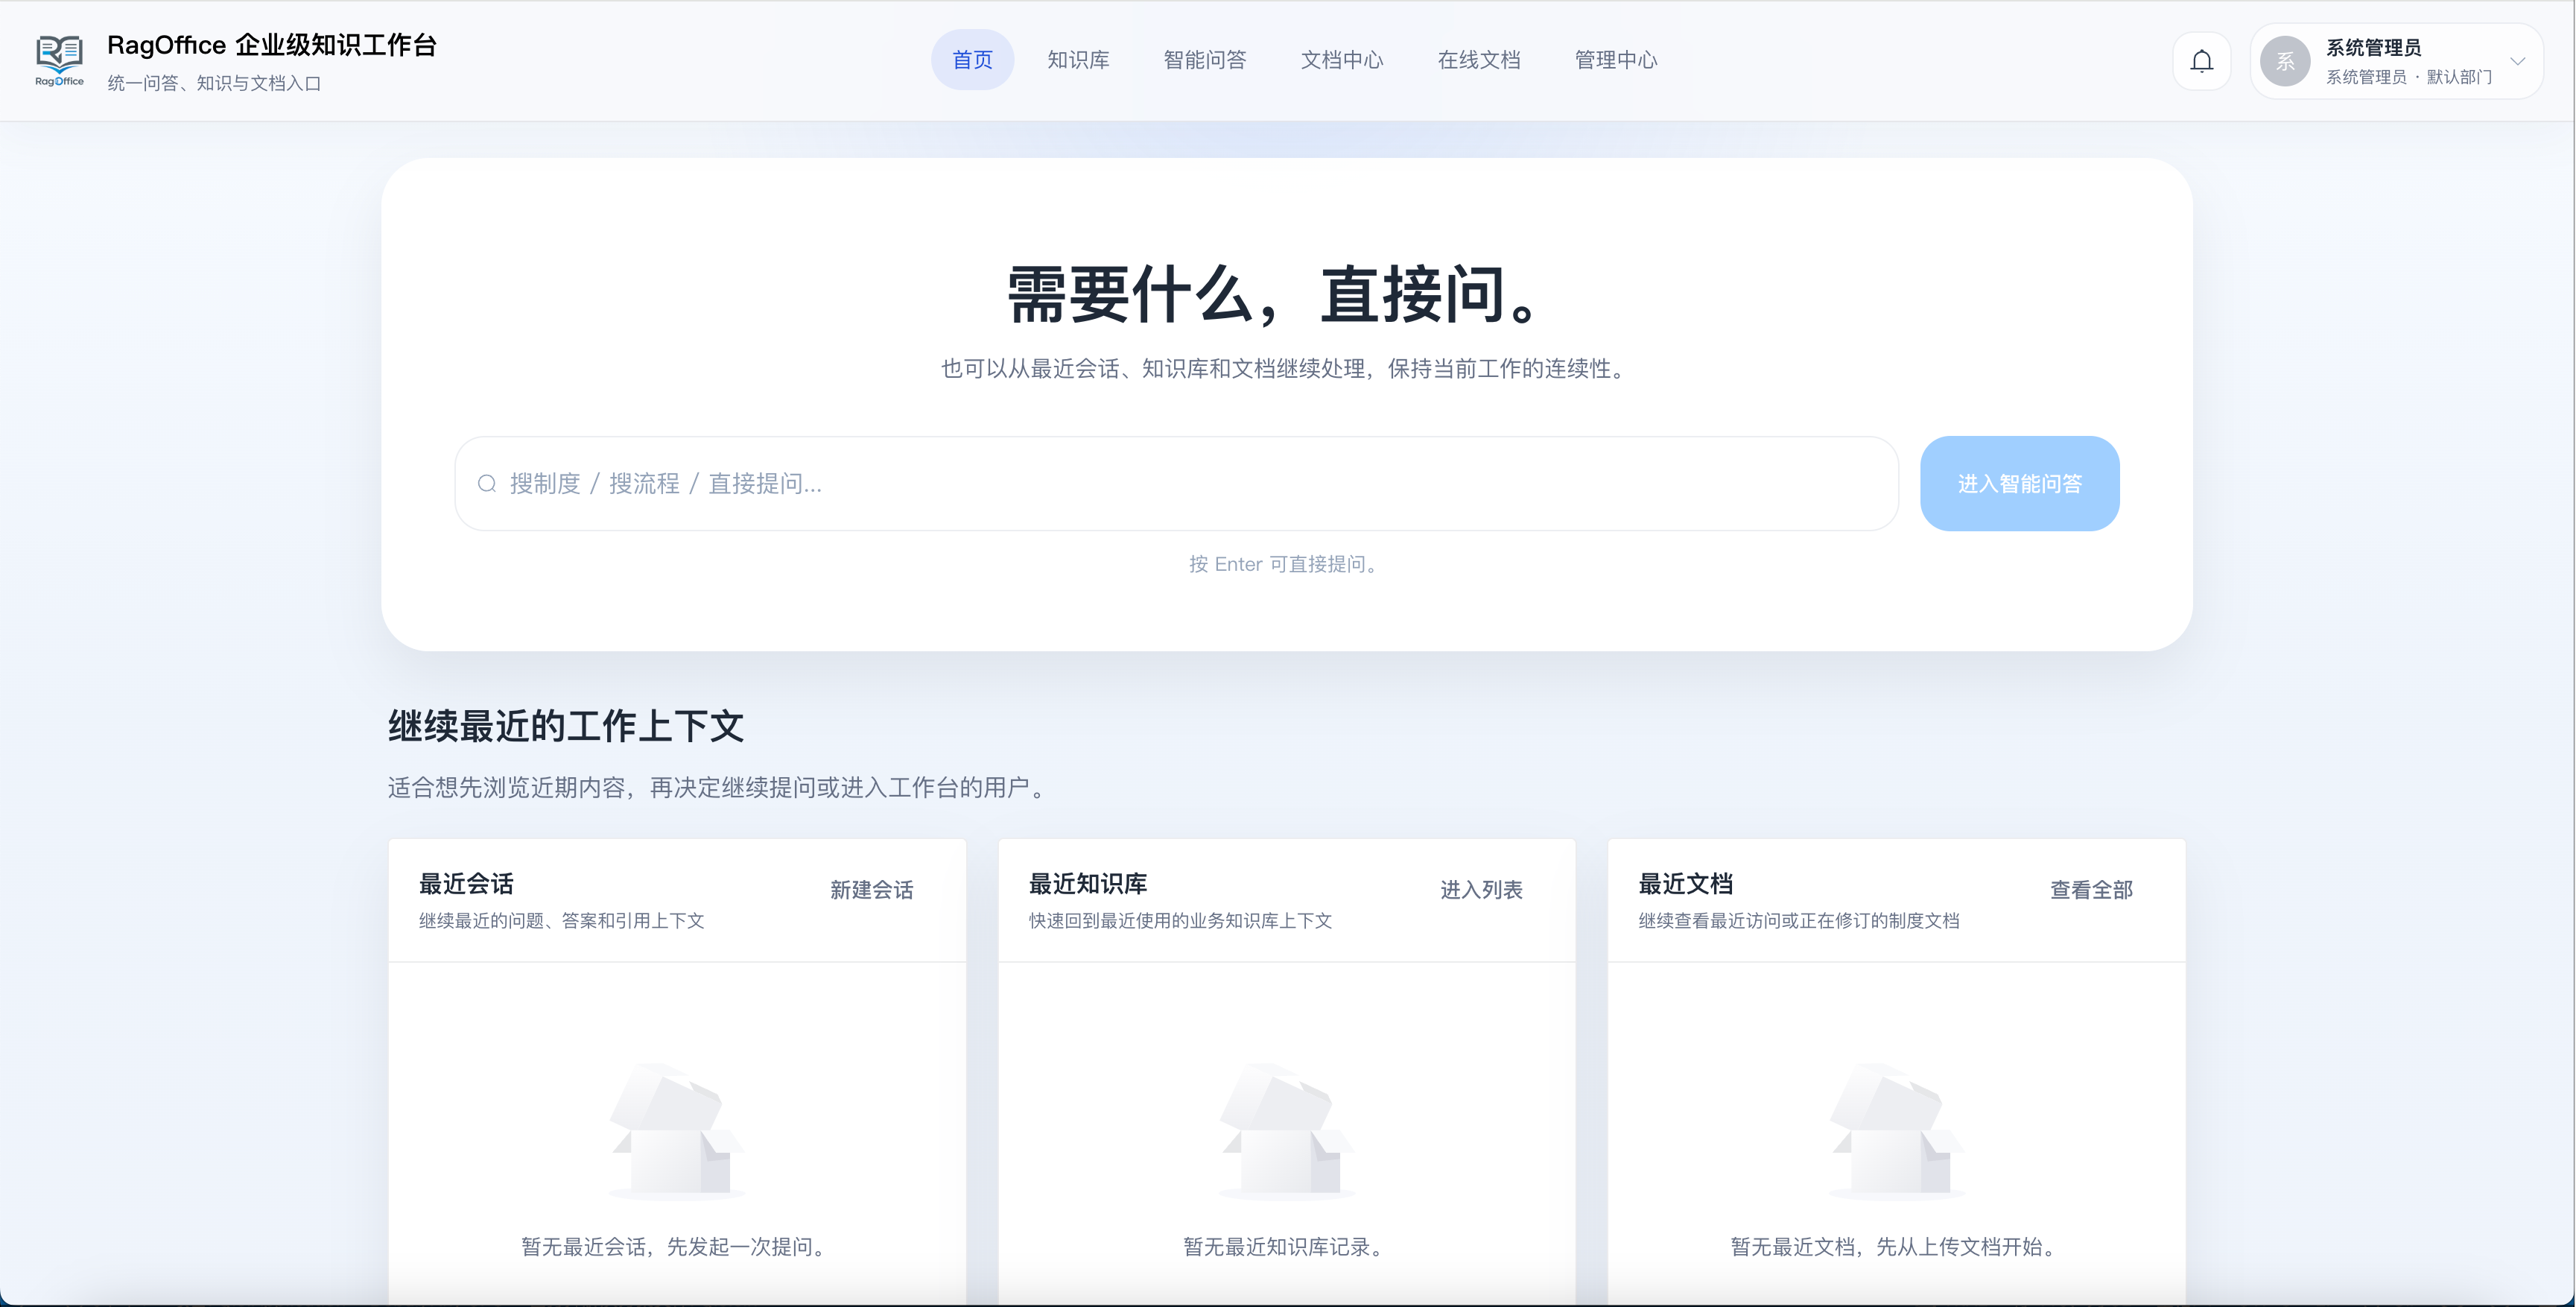Click the magnifier icon in search box

487,484
